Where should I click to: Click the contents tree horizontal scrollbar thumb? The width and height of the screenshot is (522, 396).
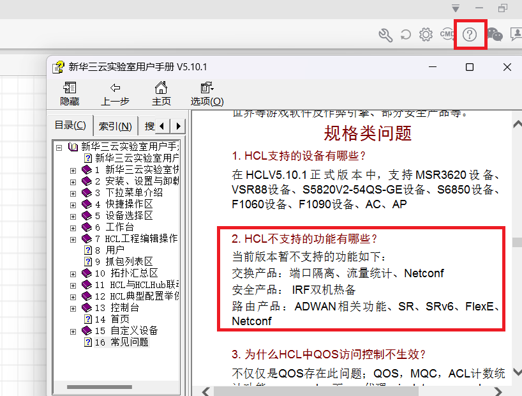99,387
